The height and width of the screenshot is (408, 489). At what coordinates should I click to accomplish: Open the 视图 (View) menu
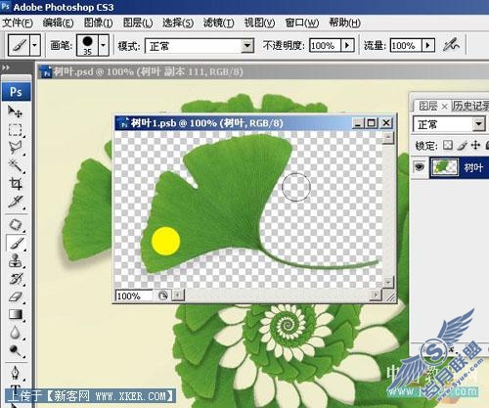pos(259,23)
